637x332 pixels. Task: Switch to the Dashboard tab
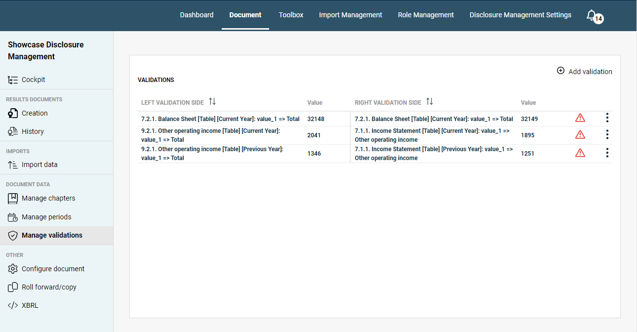click(x=197, y=15)
